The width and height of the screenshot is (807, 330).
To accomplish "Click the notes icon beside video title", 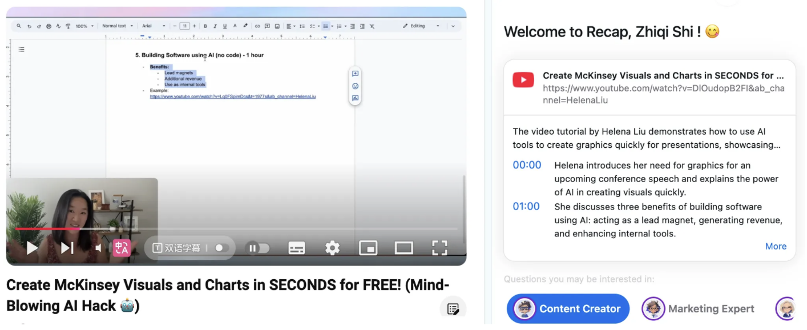I will 453,309.
